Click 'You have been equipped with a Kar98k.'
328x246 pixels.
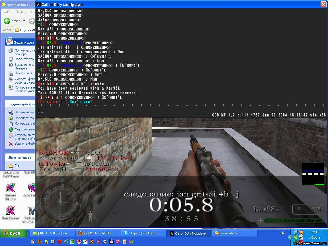coord(80,88)
